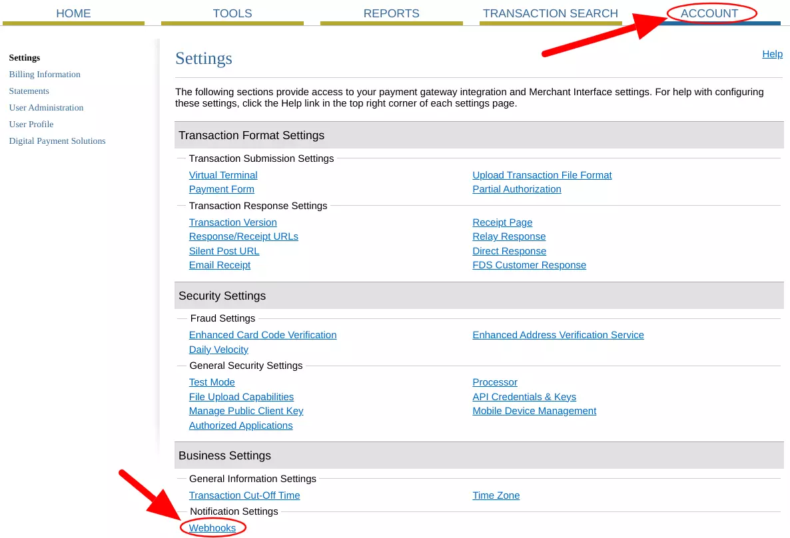Open API Credentials & Keys
This screenshot has height=538, width=790.
(524, 396)
